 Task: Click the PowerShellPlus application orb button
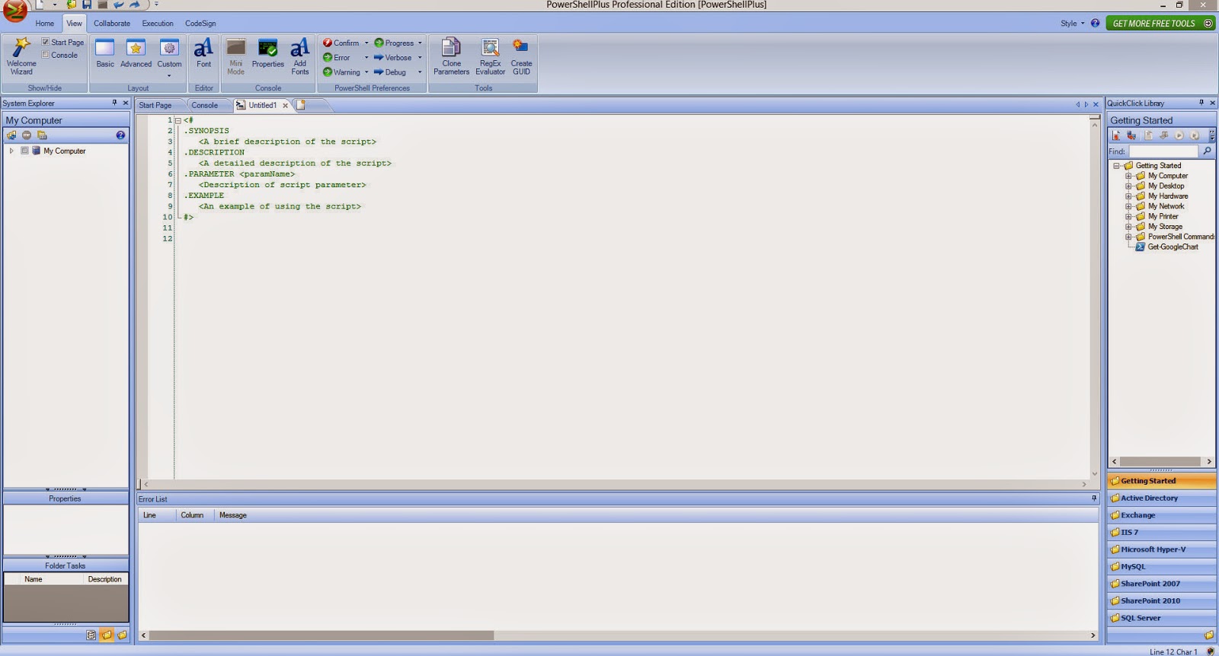(x=14, y=11)
